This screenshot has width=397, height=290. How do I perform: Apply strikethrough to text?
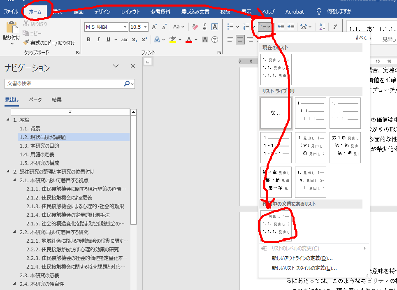point(124,40)
